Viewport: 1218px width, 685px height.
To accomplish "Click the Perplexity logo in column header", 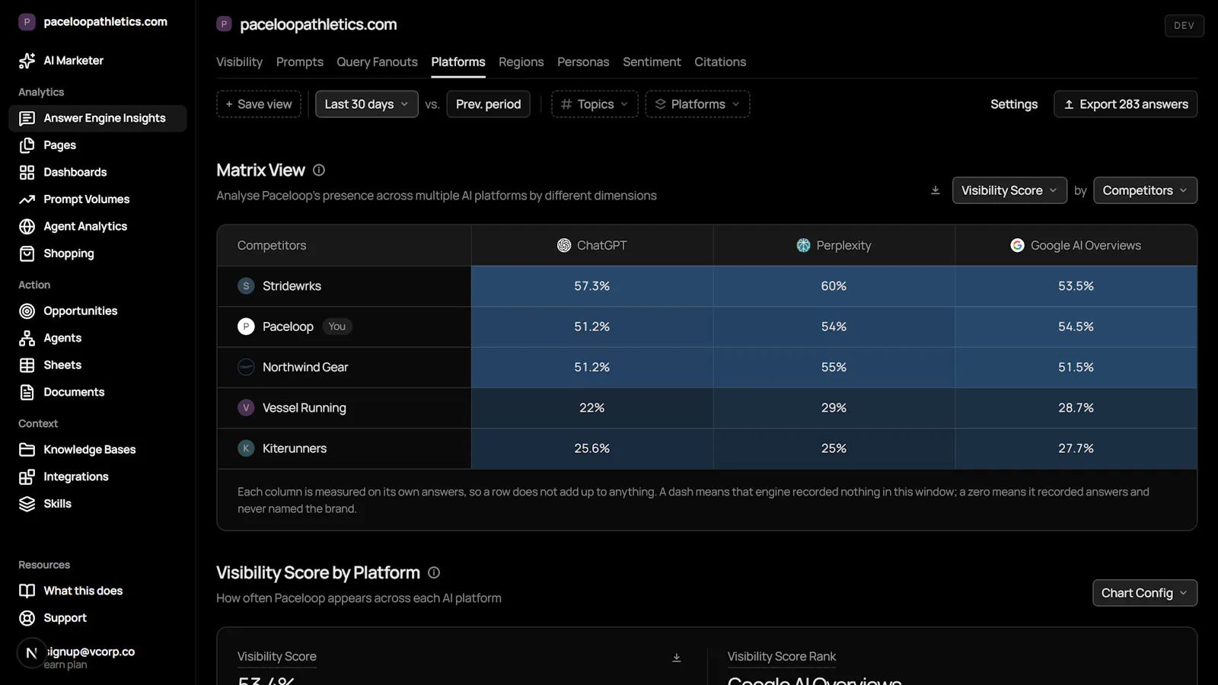I will click(804, 245).
